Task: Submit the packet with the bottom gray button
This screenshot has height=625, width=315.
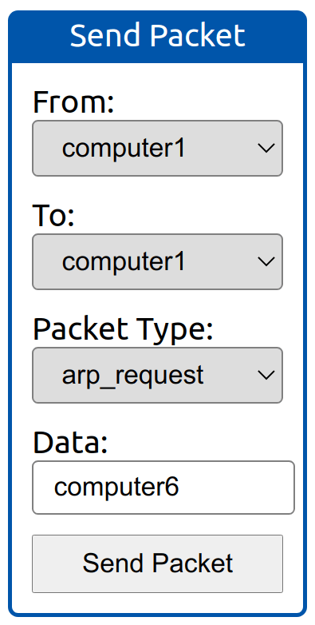Action: 158,563
